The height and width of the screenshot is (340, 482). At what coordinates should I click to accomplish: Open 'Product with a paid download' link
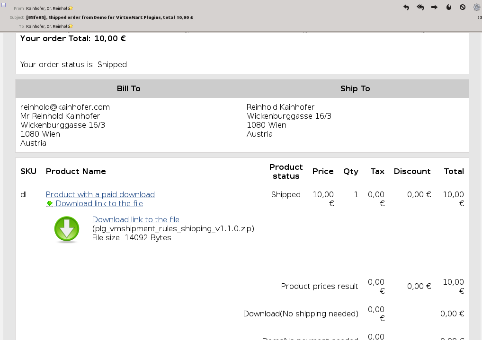pos(100,194)
